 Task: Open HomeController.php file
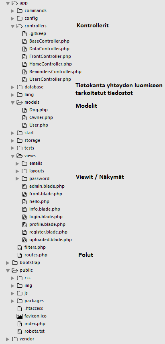(51, 64)
